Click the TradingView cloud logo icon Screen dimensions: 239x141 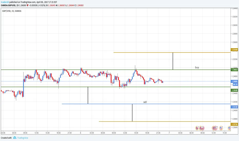point(15,138)
